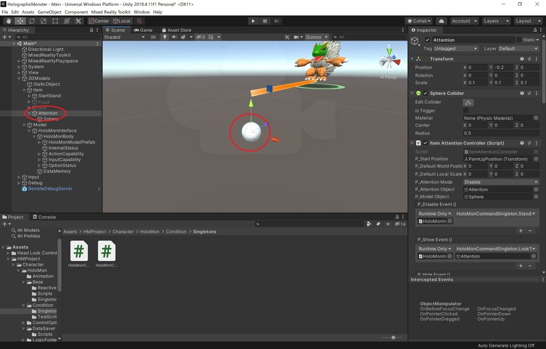
Task: Open Tag Untagged dropdown
Action: [x=456, y=49]
